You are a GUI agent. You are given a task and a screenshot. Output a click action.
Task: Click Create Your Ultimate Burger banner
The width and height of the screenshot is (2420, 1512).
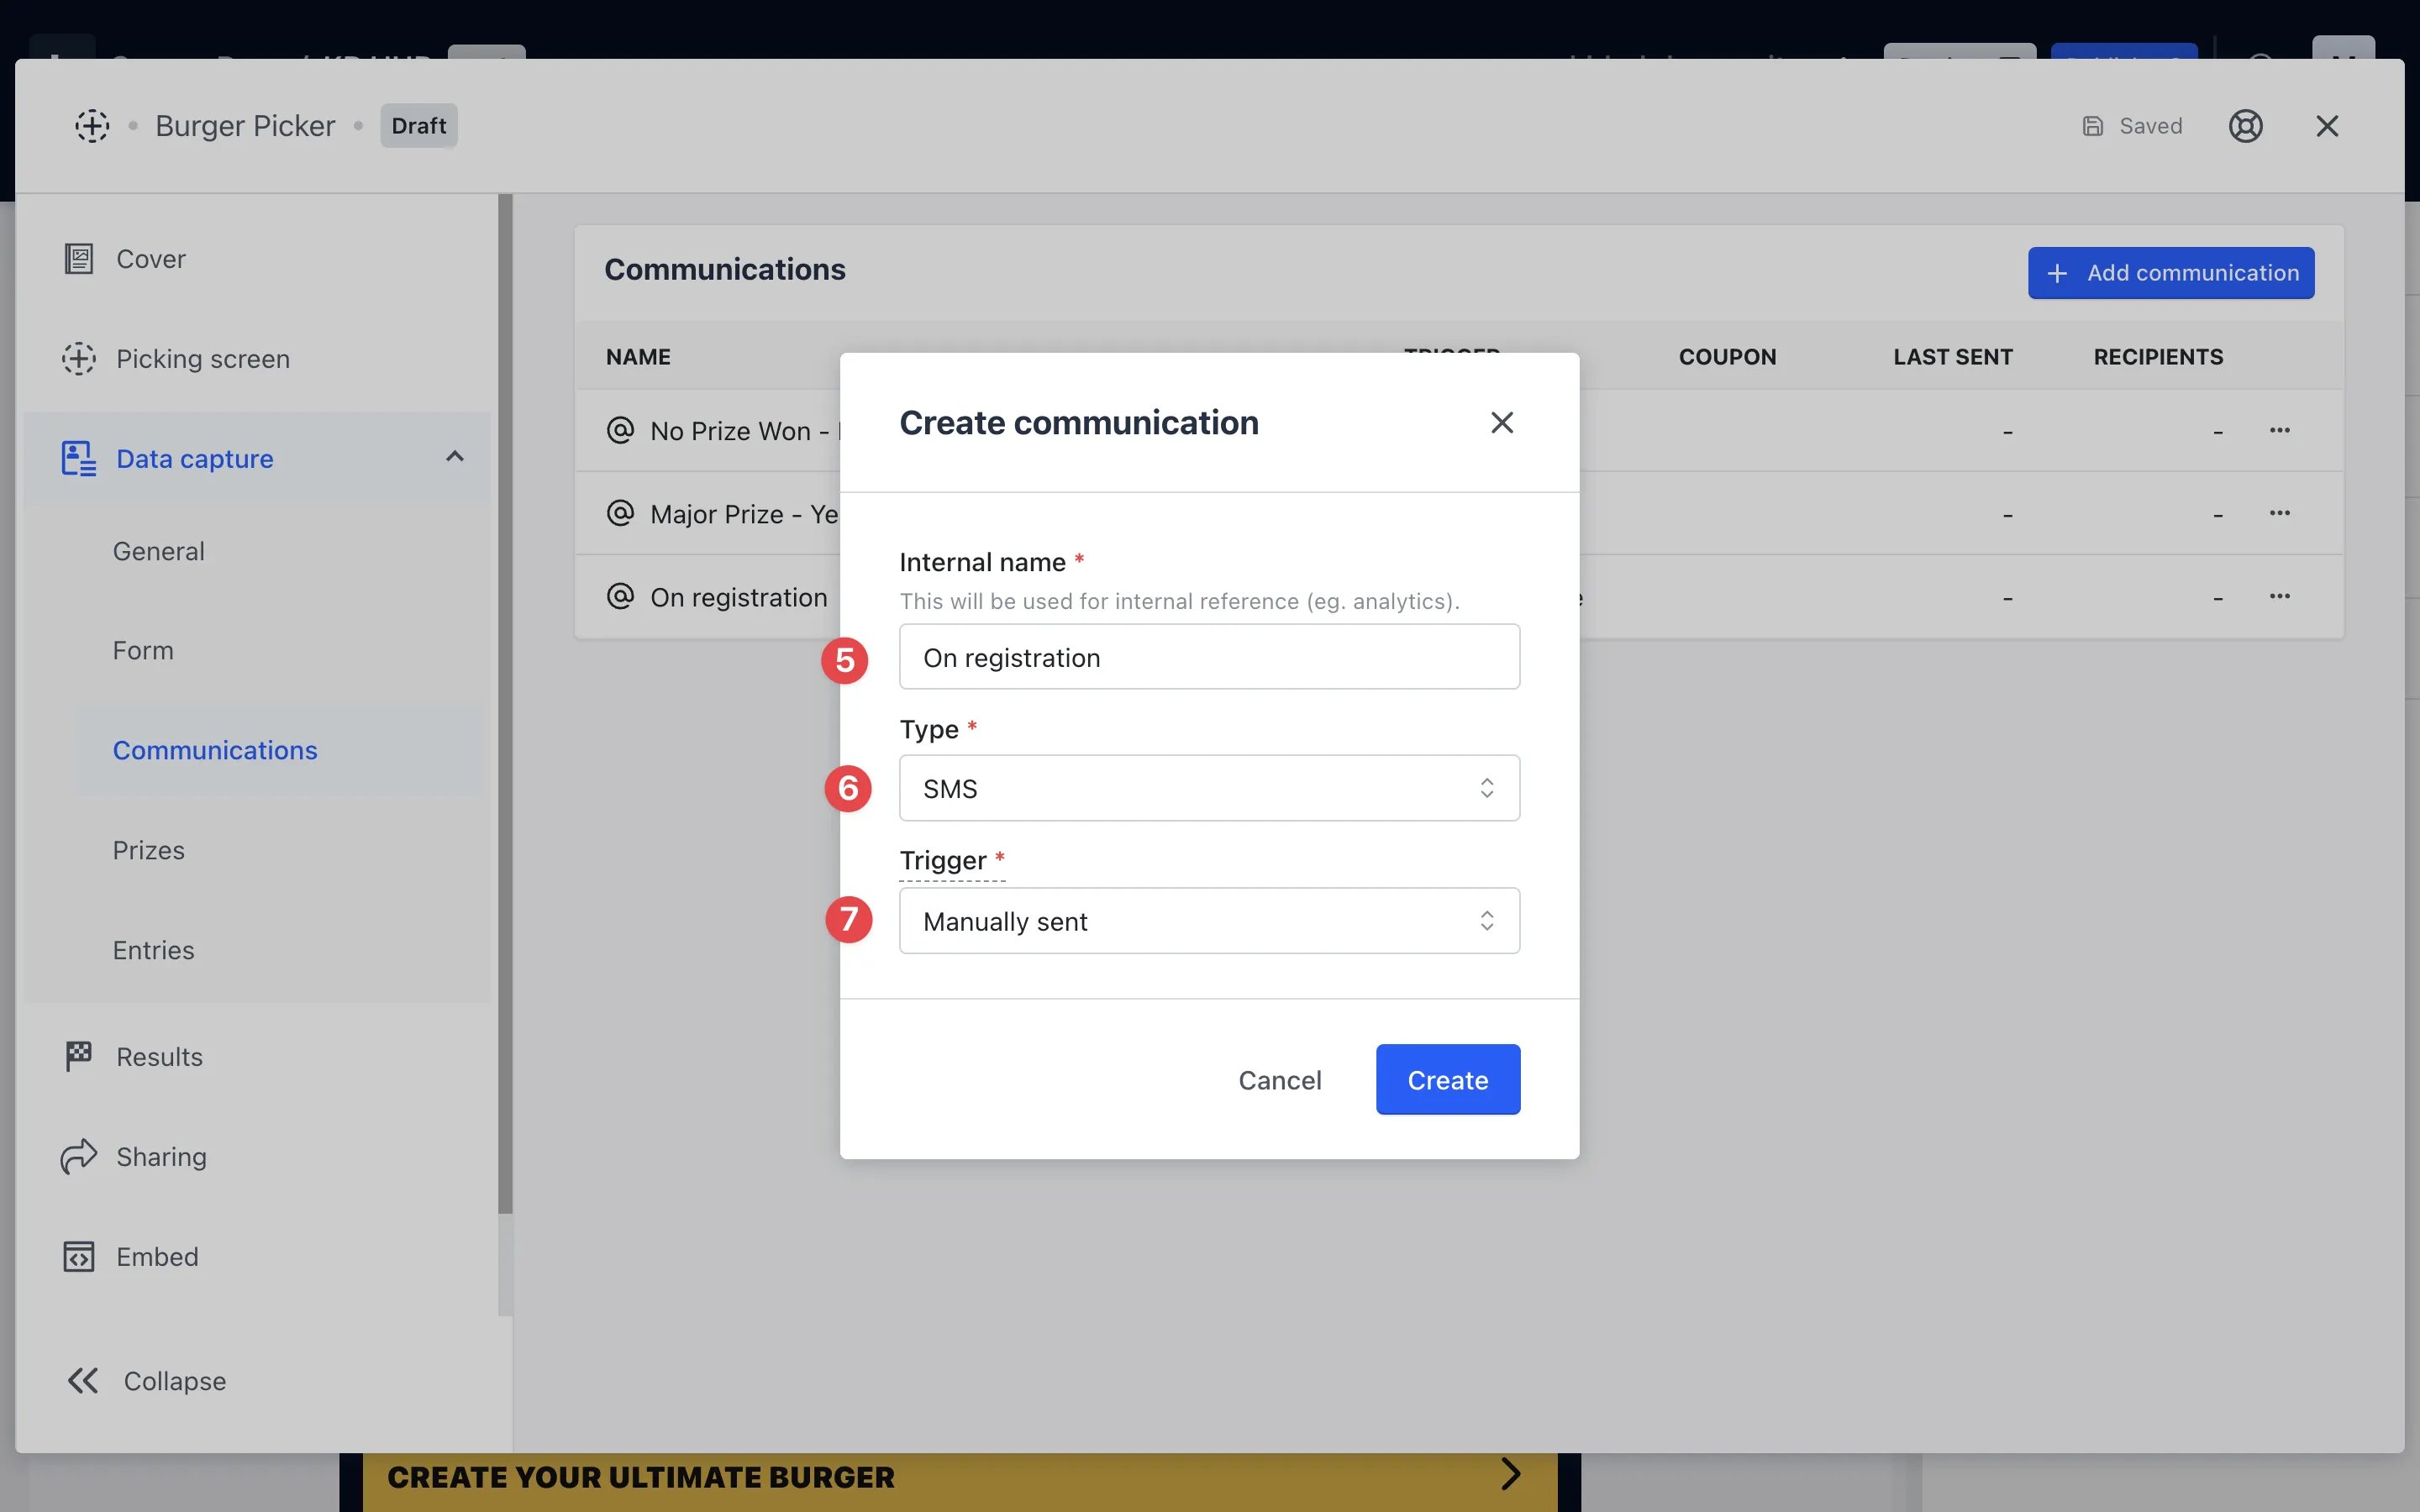(959, 1482)
